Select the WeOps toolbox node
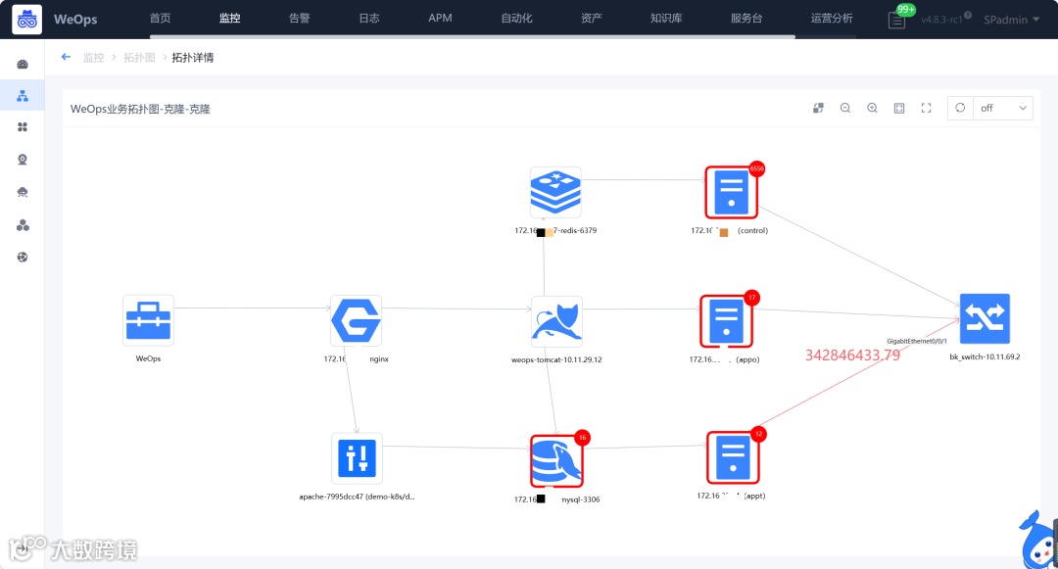 click(149, 321)
